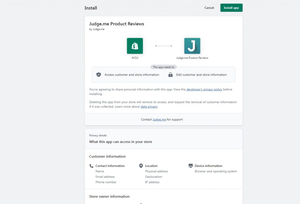This screenshot has height=204, width=300.
Task: Click the lock icon beside Edit customer information
Action: coord(170,75)
